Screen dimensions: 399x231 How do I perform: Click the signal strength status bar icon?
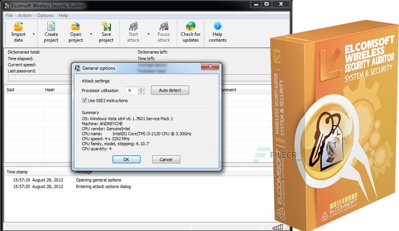[278, 227]
